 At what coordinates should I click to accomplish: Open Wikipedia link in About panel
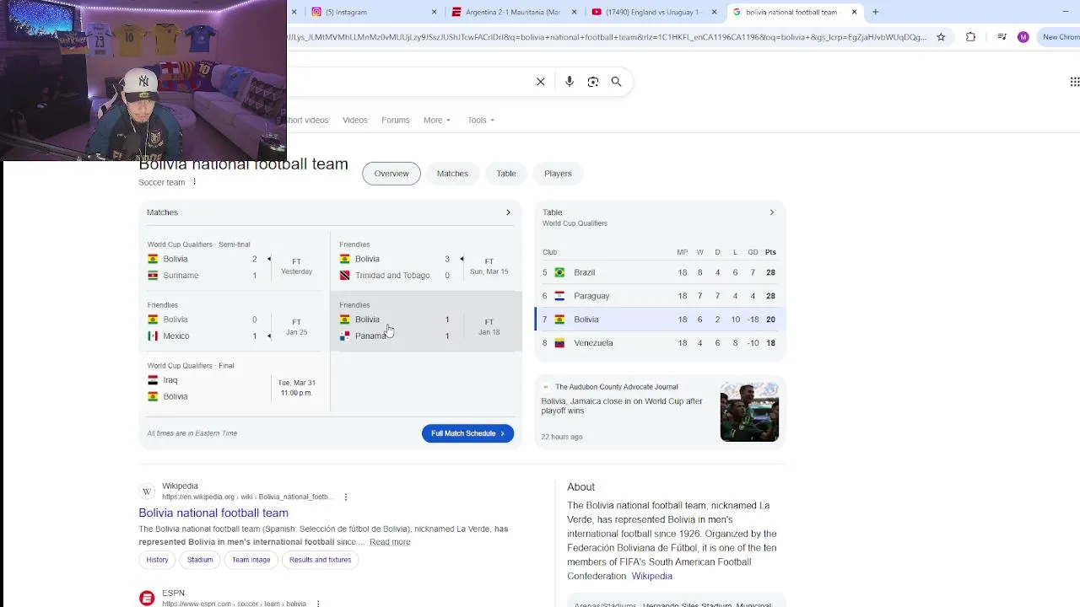pos(651,576)
